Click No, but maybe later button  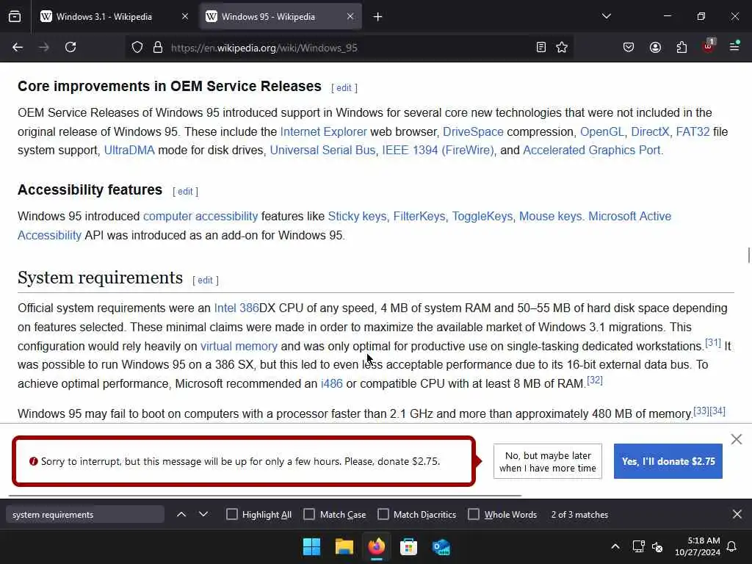(x=548, y=461)
